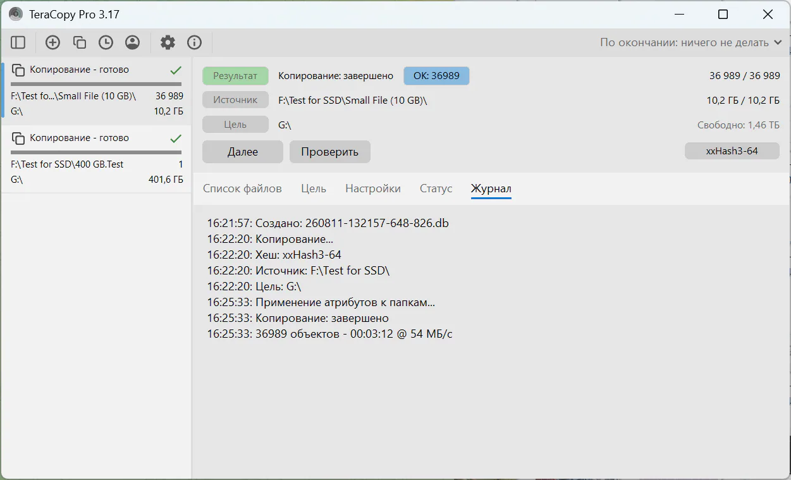
Task: Click the 'Копирование: завершено' status in header
Action: [x=336, y=76]
